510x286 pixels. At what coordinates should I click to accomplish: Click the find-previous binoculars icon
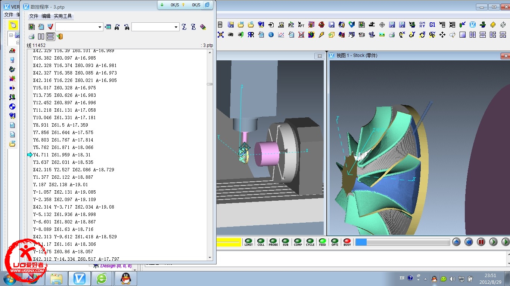[127, 27]
